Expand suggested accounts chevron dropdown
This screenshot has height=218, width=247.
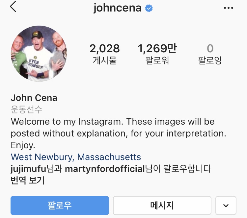click(x=226, y=206)
